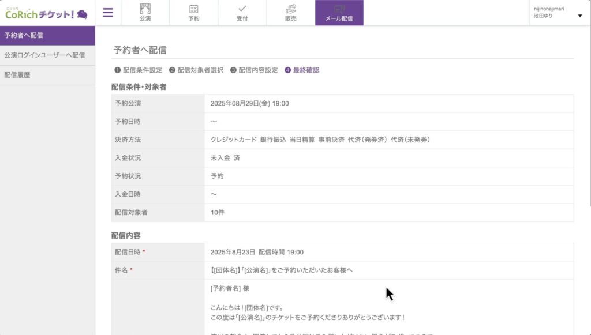Click the CoRich チケット! logo

point(46,13)
